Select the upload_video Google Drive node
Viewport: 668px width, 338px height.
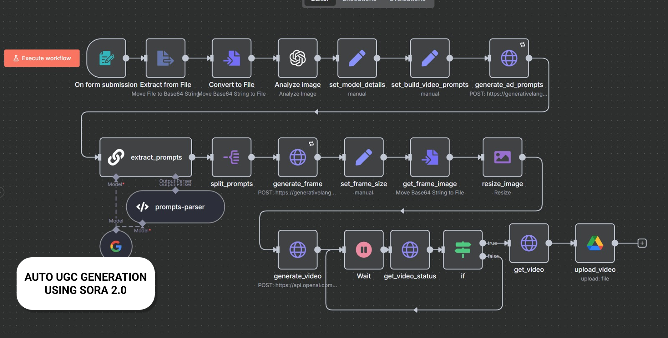[x=595, y=243]
